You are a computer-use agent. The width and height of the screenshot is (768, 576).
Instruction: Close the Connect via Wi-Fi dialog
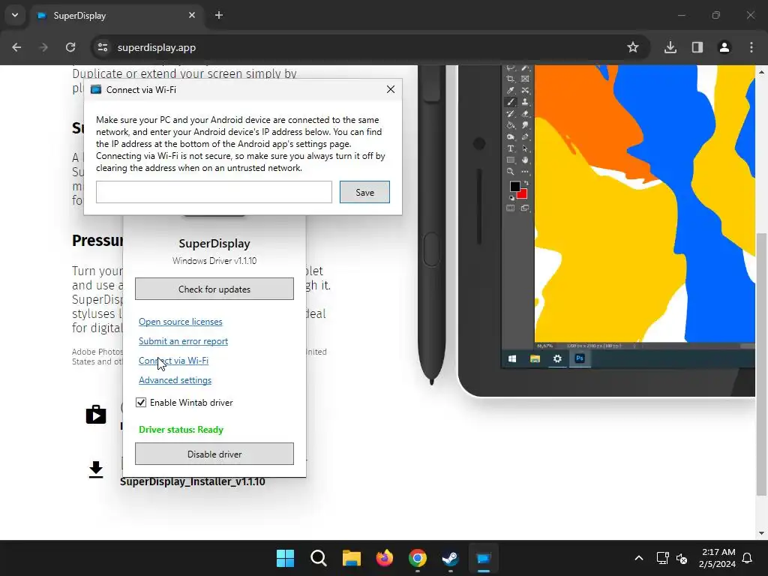point(390,90)
